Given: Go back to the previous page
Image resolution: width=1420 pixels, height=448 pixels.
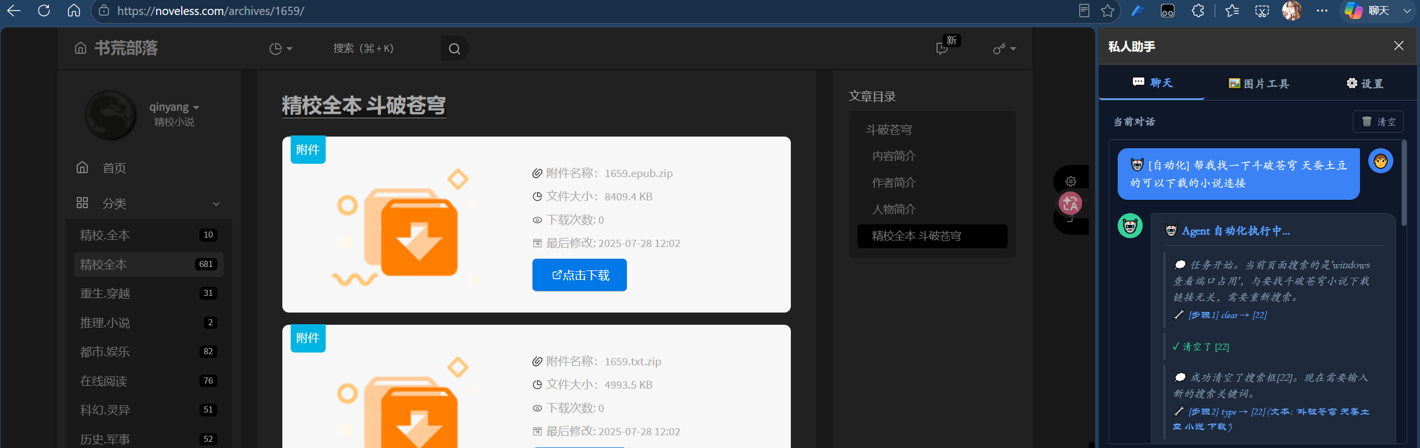Looking at the screenshot, I should [x=14, y=11].
